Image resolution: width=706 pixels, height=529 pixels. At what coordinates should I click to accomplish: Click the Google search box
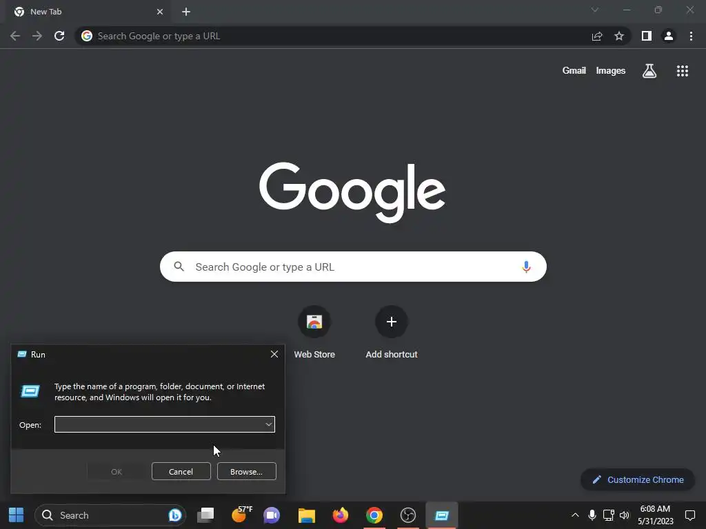point(353,267)
